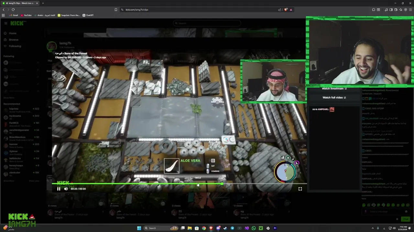Open the Snapchat bookmark
414x232 pixels.
pos(69,15)
